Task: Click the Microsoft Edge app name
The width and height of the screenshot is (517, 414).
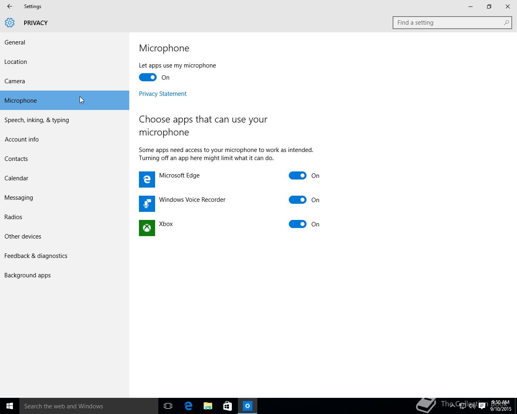Action: 179,175
